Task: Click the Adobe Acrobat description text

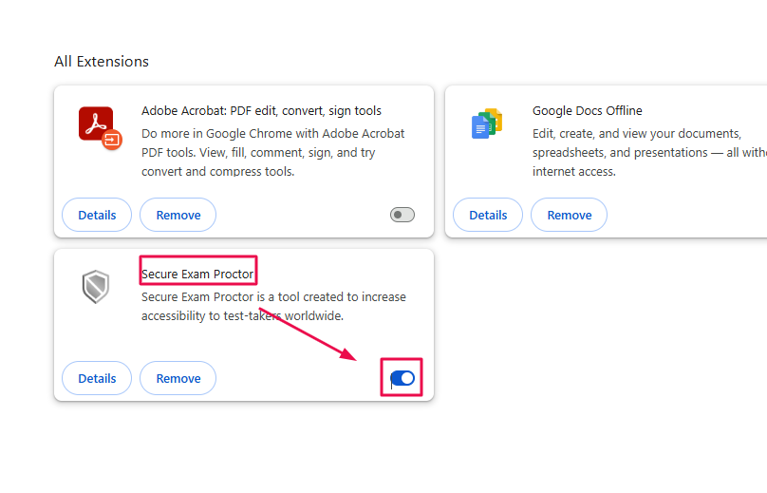Action: pyautogui.click(x=272, y=152)
